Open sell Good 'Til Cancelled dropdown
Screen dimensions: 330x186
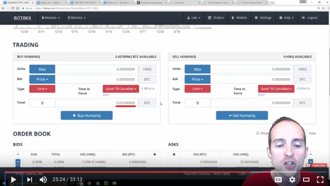[x=276, y=89]
